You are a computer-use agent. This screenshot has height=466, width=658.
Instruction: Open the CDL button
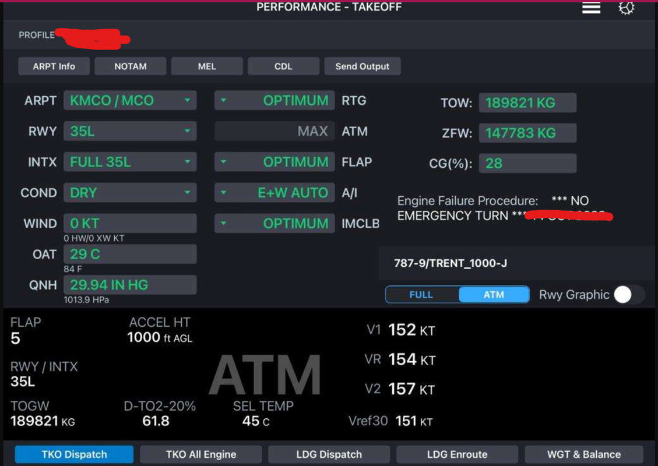tap(283, 66)
